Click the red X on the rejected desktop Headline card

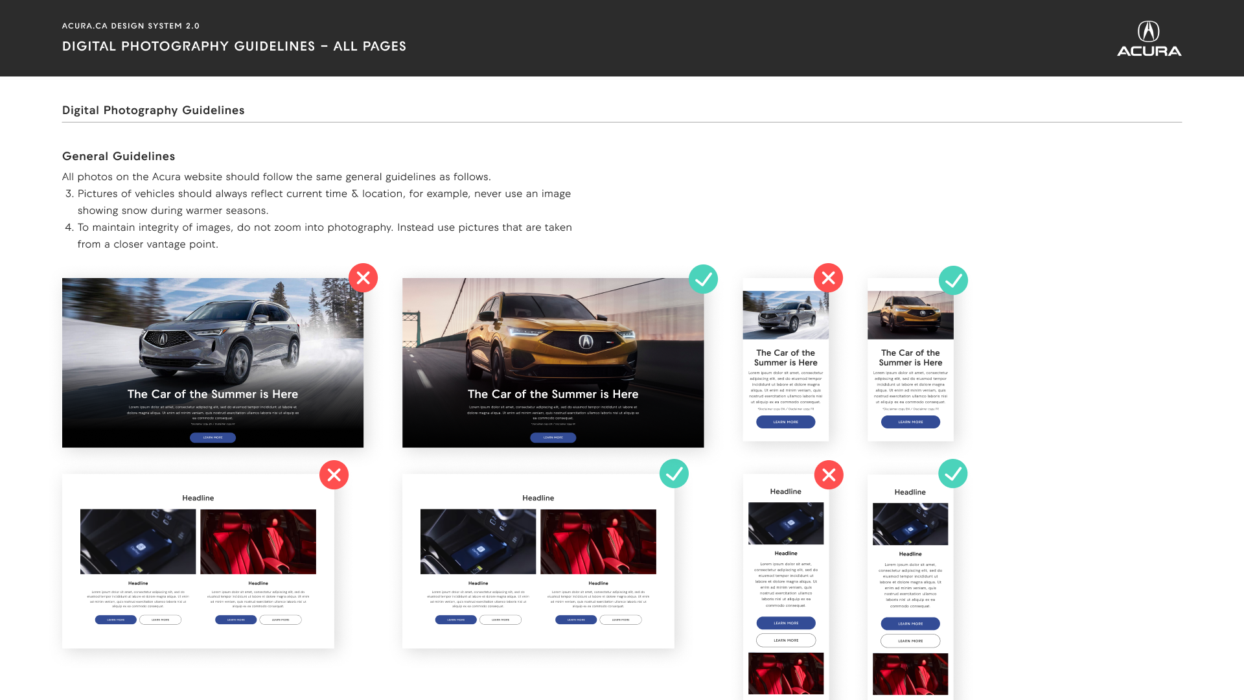(x=334, y=475)
